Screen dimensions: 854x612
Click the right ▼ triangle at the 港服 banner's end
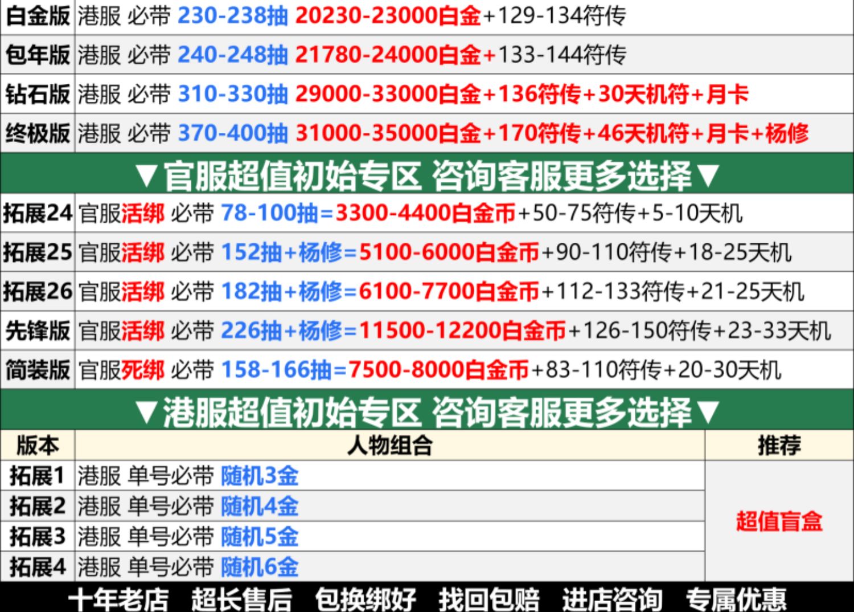pos(708,411)
